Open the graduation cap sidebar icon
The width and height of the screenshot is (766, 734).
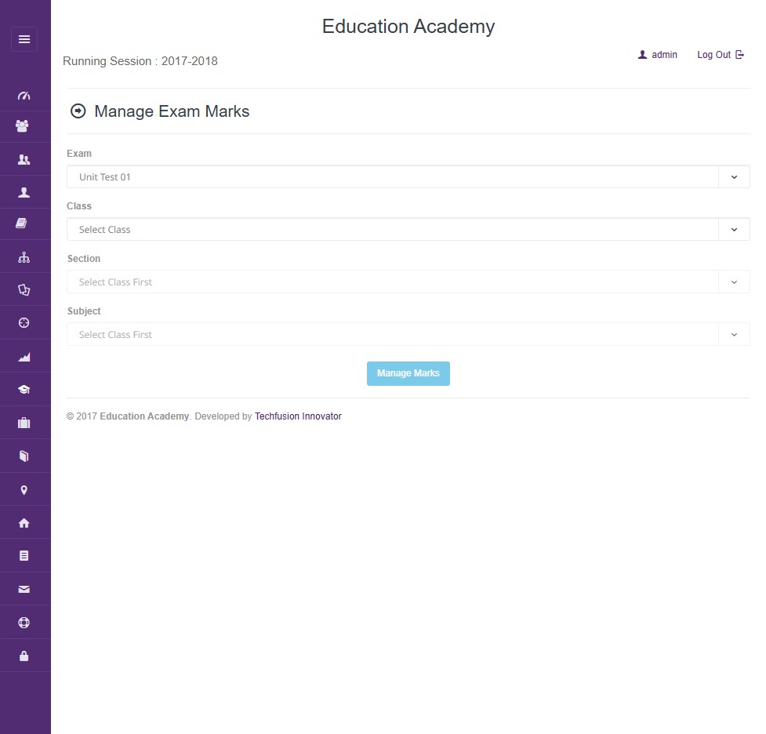(24, 390)
